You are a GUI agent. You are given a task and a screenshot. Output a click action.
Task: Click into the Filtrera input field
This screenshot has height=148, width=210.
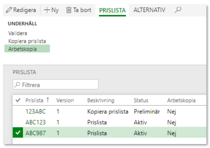click(55, 84)
